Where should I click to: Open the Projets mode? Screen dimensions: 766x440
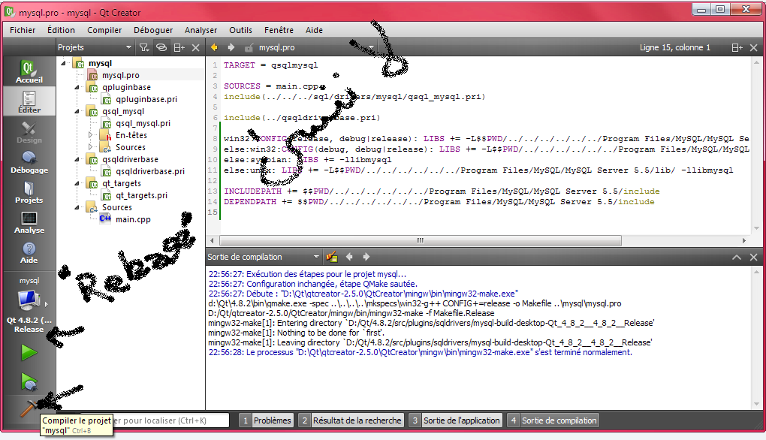[29, 192]
